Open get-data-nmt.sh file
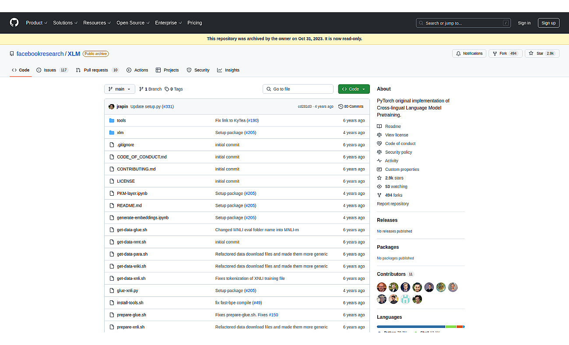Image resolution: width=569 pixels, height=345 pixels. point(131,242)
